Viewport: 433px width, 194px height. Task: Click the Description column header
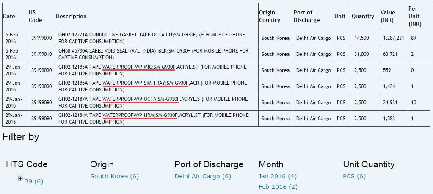coord(71,16)
